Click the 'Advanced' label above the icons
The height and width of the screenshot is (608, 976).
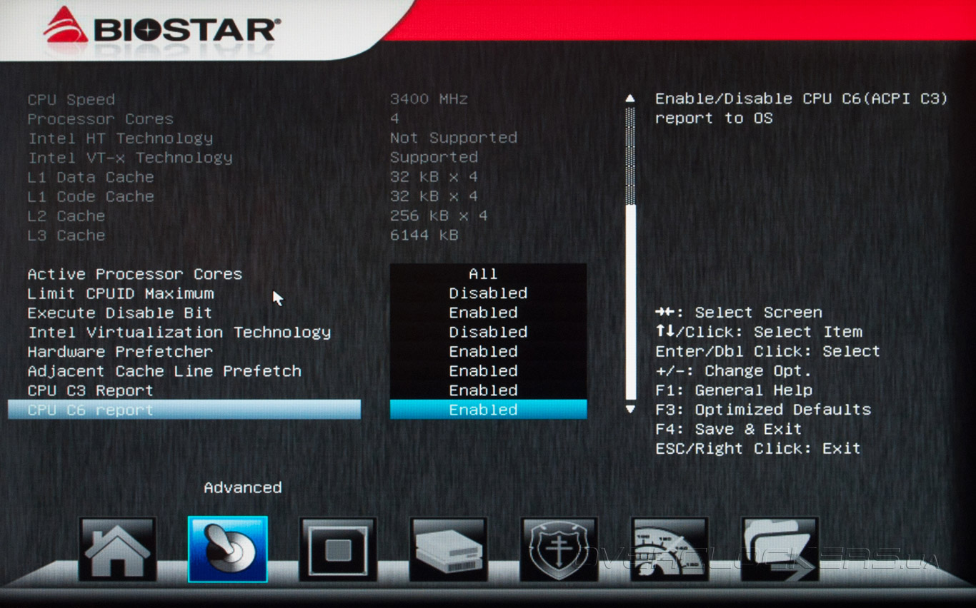(x=243, y=487)
